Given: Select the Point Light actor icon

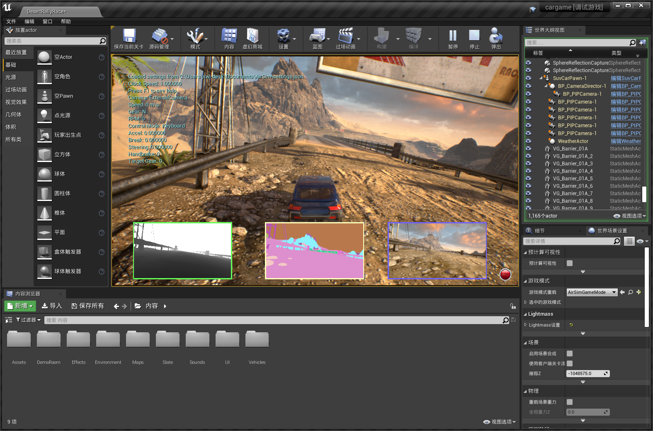Looking at the screenshot, I should pyautogui.click(x=44, y=116).
